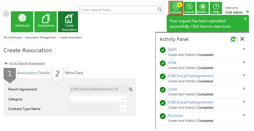The height and width of the screenshot is (131, 254).
Task: Click the Enter search here field
Action: point(118,10)
